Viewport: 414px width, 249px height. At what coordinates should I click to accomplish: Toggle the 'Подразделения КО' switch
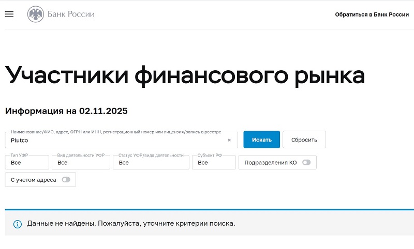coord(306,163)
